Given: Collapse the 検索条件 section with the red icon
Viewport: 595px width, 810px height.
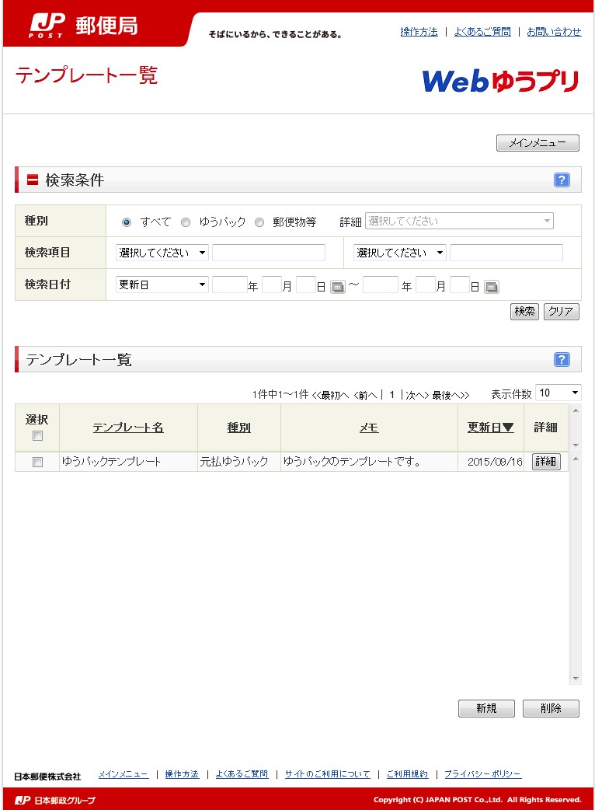Looking at the screenshot, I should [x=33, y=180].
